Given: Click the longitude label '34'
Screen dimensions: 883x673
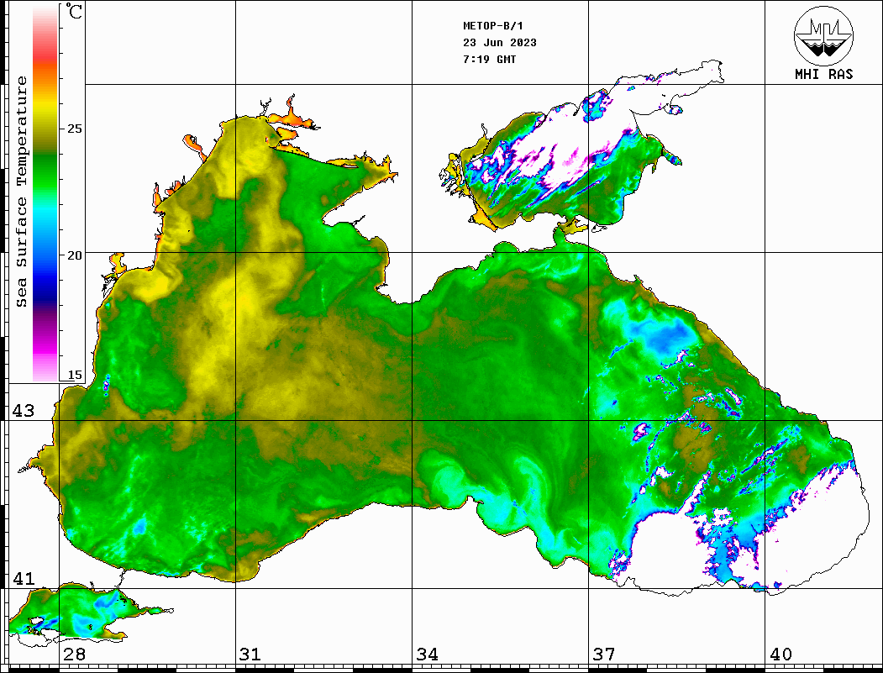Looking at the screenshot, I should point(427,655).
